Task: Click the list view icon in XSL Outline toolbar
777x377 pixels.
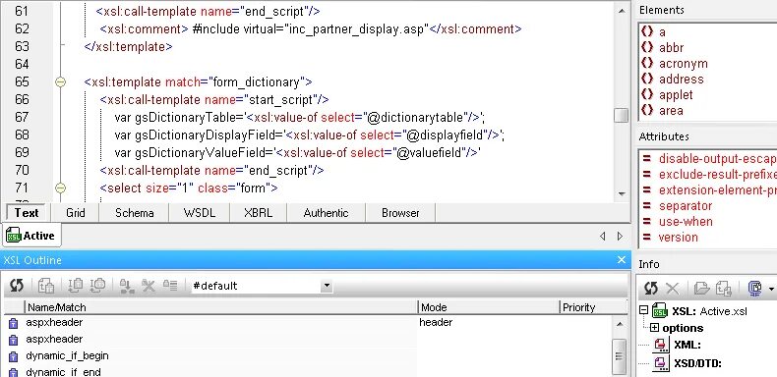Action: tap(170, 286)
